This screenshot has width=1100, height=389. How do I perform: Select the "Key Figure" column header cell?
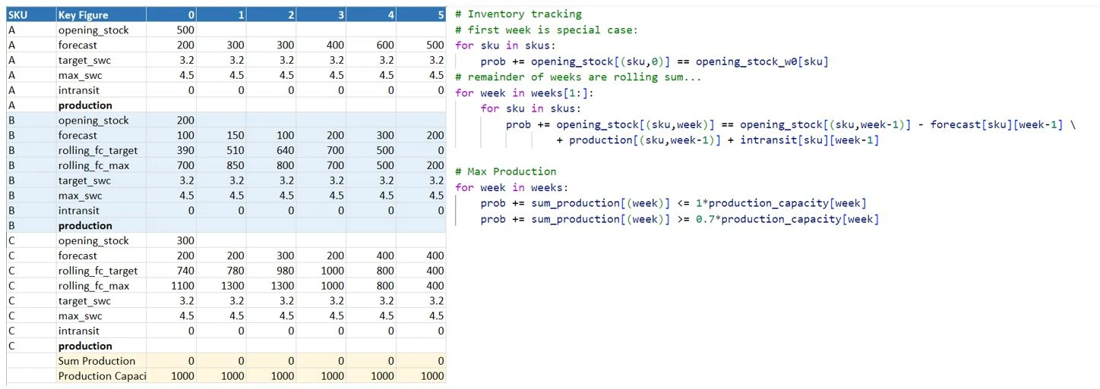pyautogui.click(x=101, y=15)
